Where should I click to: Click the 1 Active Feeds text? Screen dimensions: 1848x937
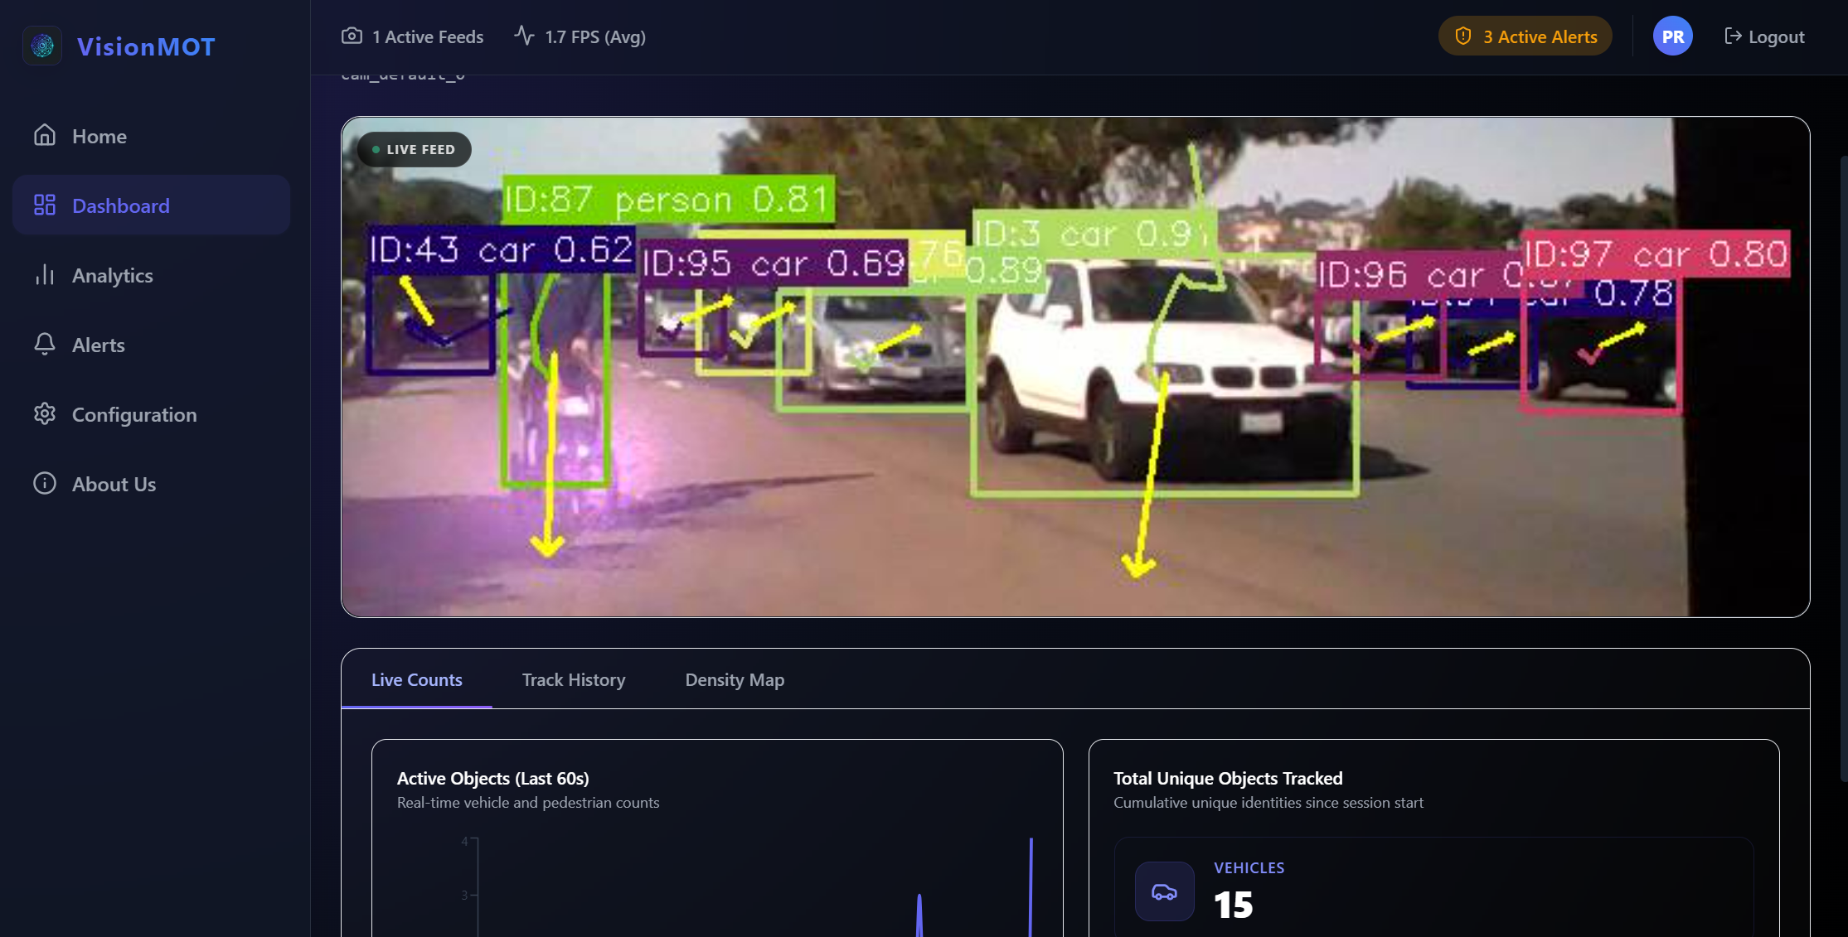coord(428,36)
